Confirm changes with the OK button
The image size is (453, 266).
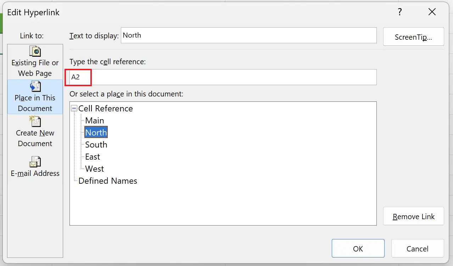pyautogui.click(x=358, y=248)
